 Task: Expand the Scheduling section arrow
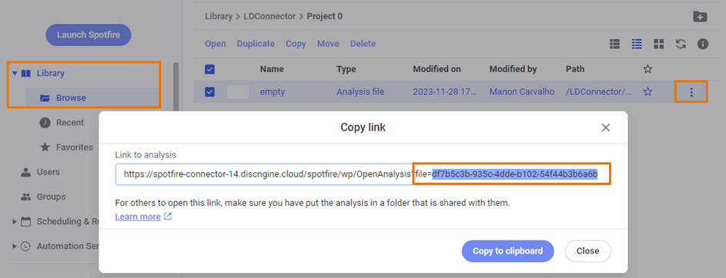[15, 221]
